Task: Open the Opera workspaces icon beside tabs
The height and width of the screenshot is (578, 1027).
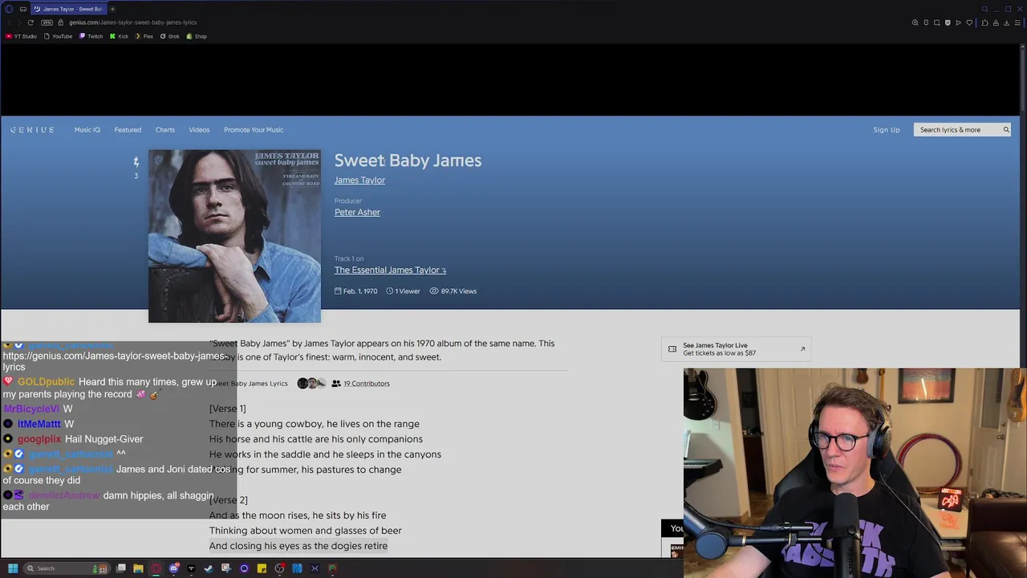Action: click(23, 9)
